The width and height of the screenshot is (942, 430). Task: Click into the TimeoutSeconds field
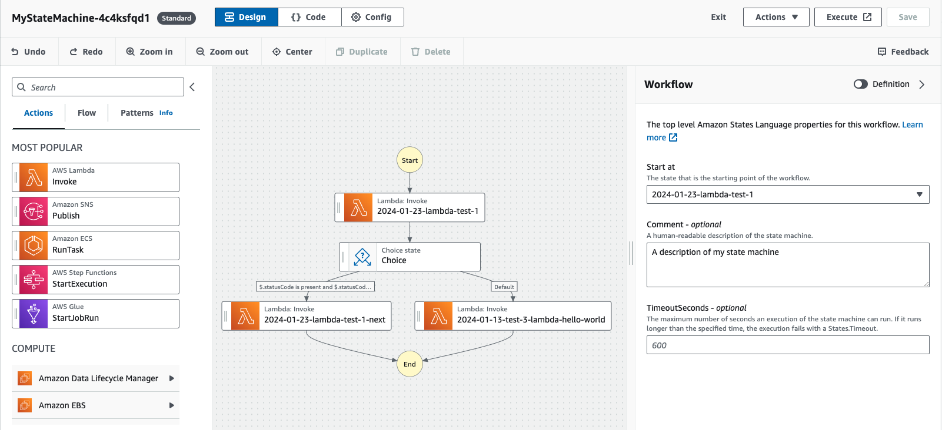(788, 345)
